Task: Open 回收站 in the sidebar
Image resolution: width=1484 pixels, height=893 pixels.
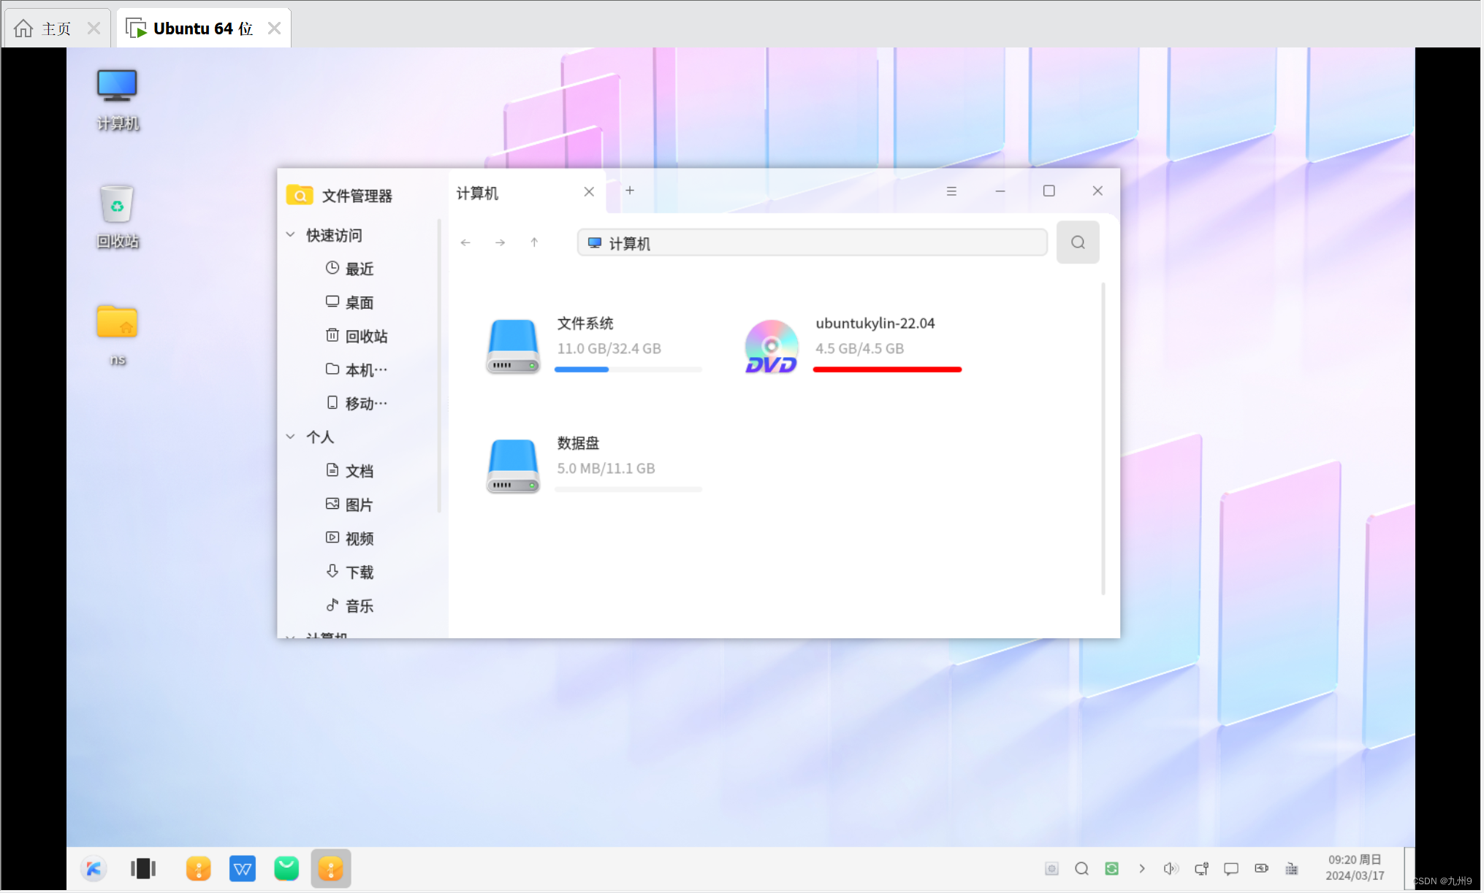Action: (365, 336)
